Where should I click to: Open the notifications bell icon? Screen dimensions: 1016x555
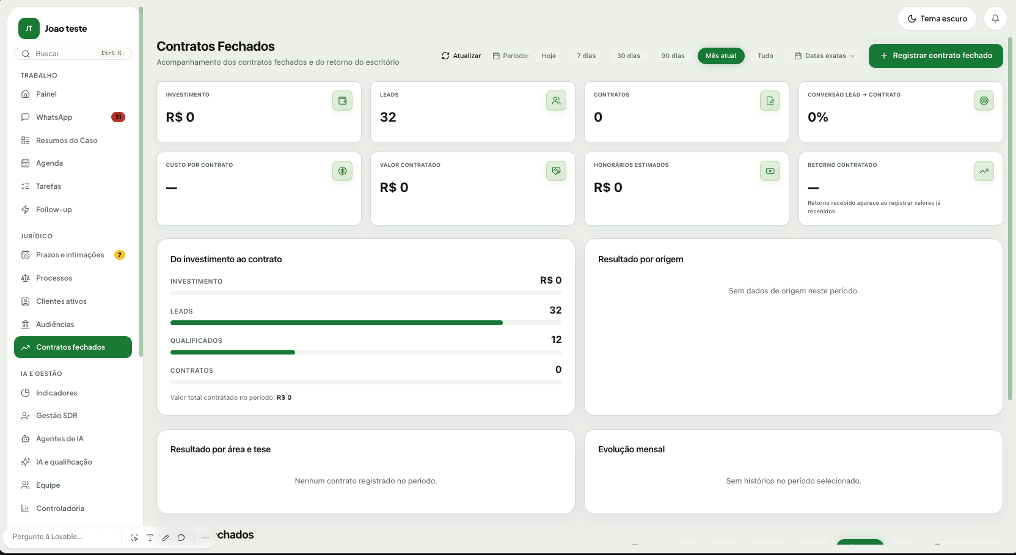click(x=995, y=18)
